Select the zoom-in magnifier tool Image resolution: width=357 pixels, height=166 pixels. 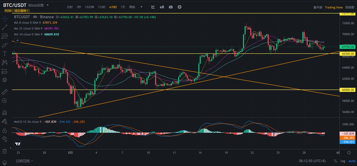pos(4,101)
